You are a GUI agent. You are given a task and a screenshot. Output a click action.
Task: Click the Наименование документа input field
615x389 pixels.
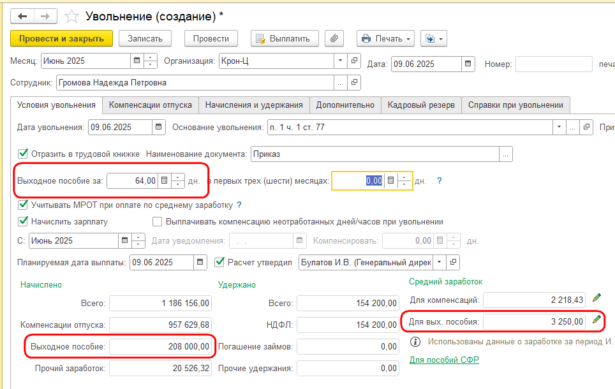tap(375, 154)
